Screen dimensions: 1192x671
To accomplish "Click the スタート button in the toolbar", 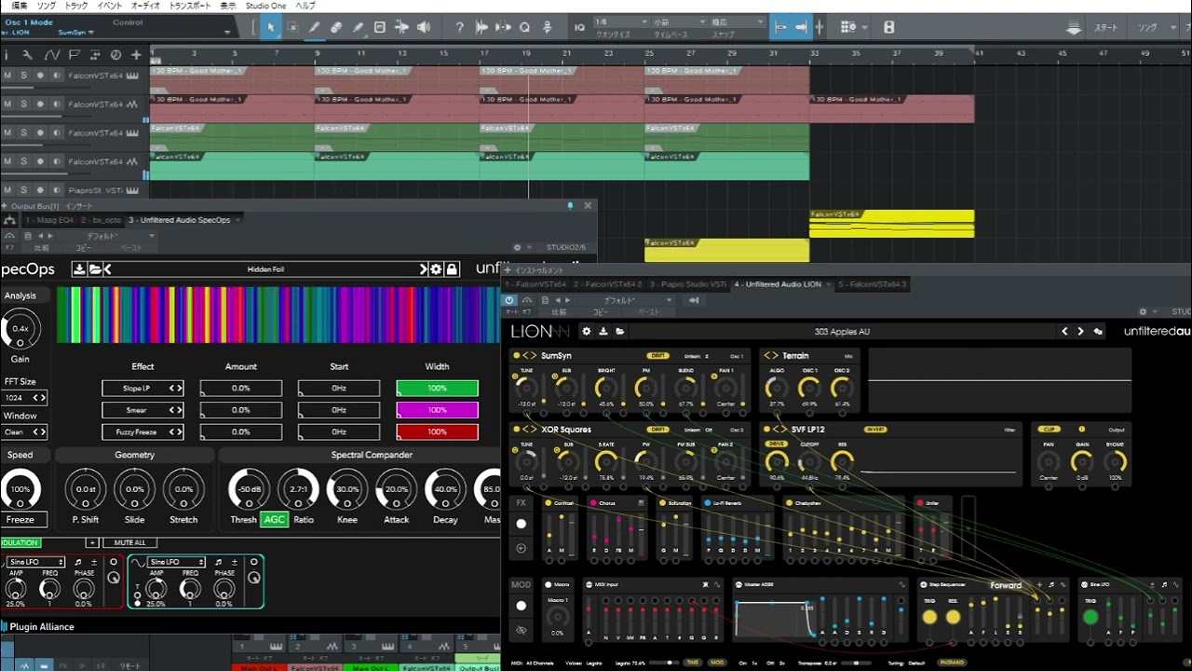I will (1106, 28).
